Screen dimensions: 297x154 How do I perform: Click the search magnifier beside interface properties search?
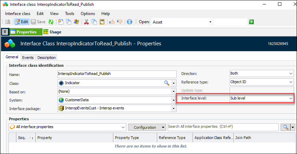285,127
